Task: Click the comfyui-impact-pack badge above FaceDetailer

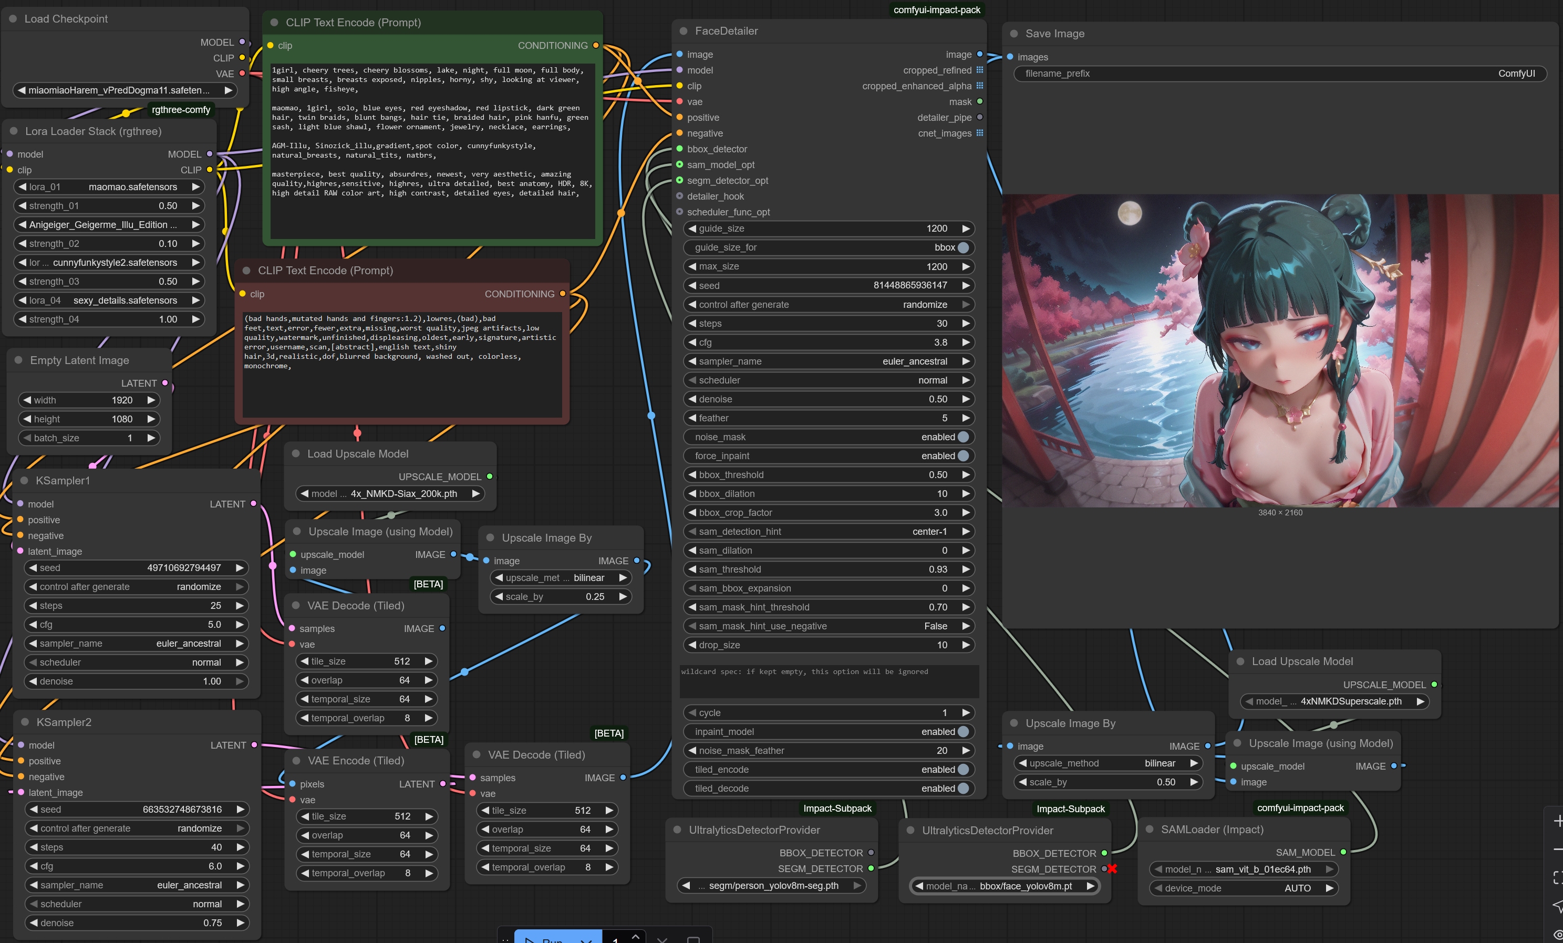Action: [936, 9]
